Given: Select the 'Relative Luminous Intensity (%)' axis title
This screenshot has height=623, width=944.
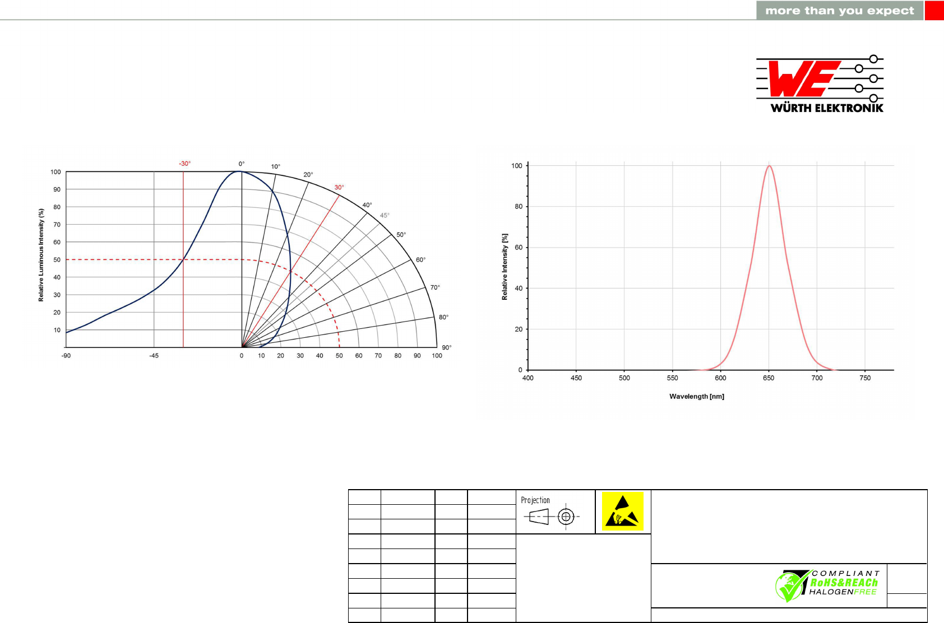Looking at the screenshot, I should coord(41,255).
